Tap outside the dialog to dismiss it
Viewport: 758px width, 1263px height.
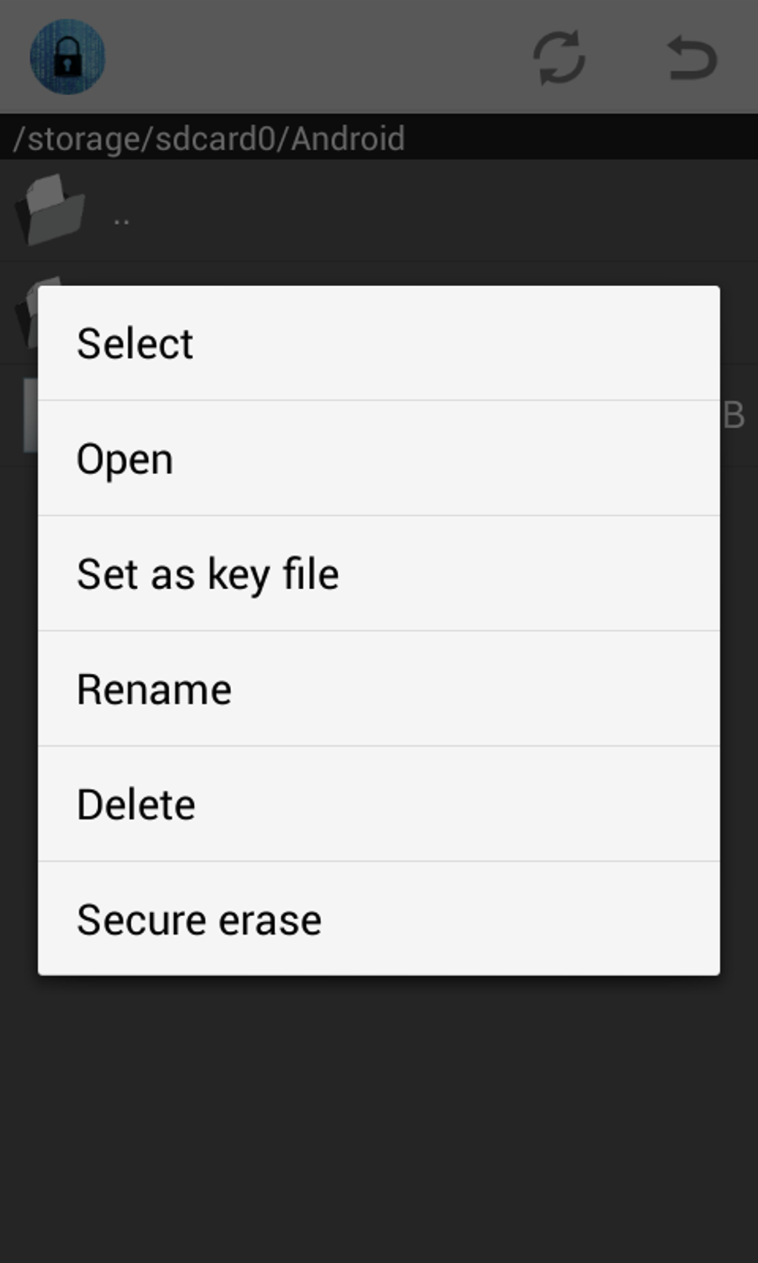pyautogui.click(x=379, y=1114)
